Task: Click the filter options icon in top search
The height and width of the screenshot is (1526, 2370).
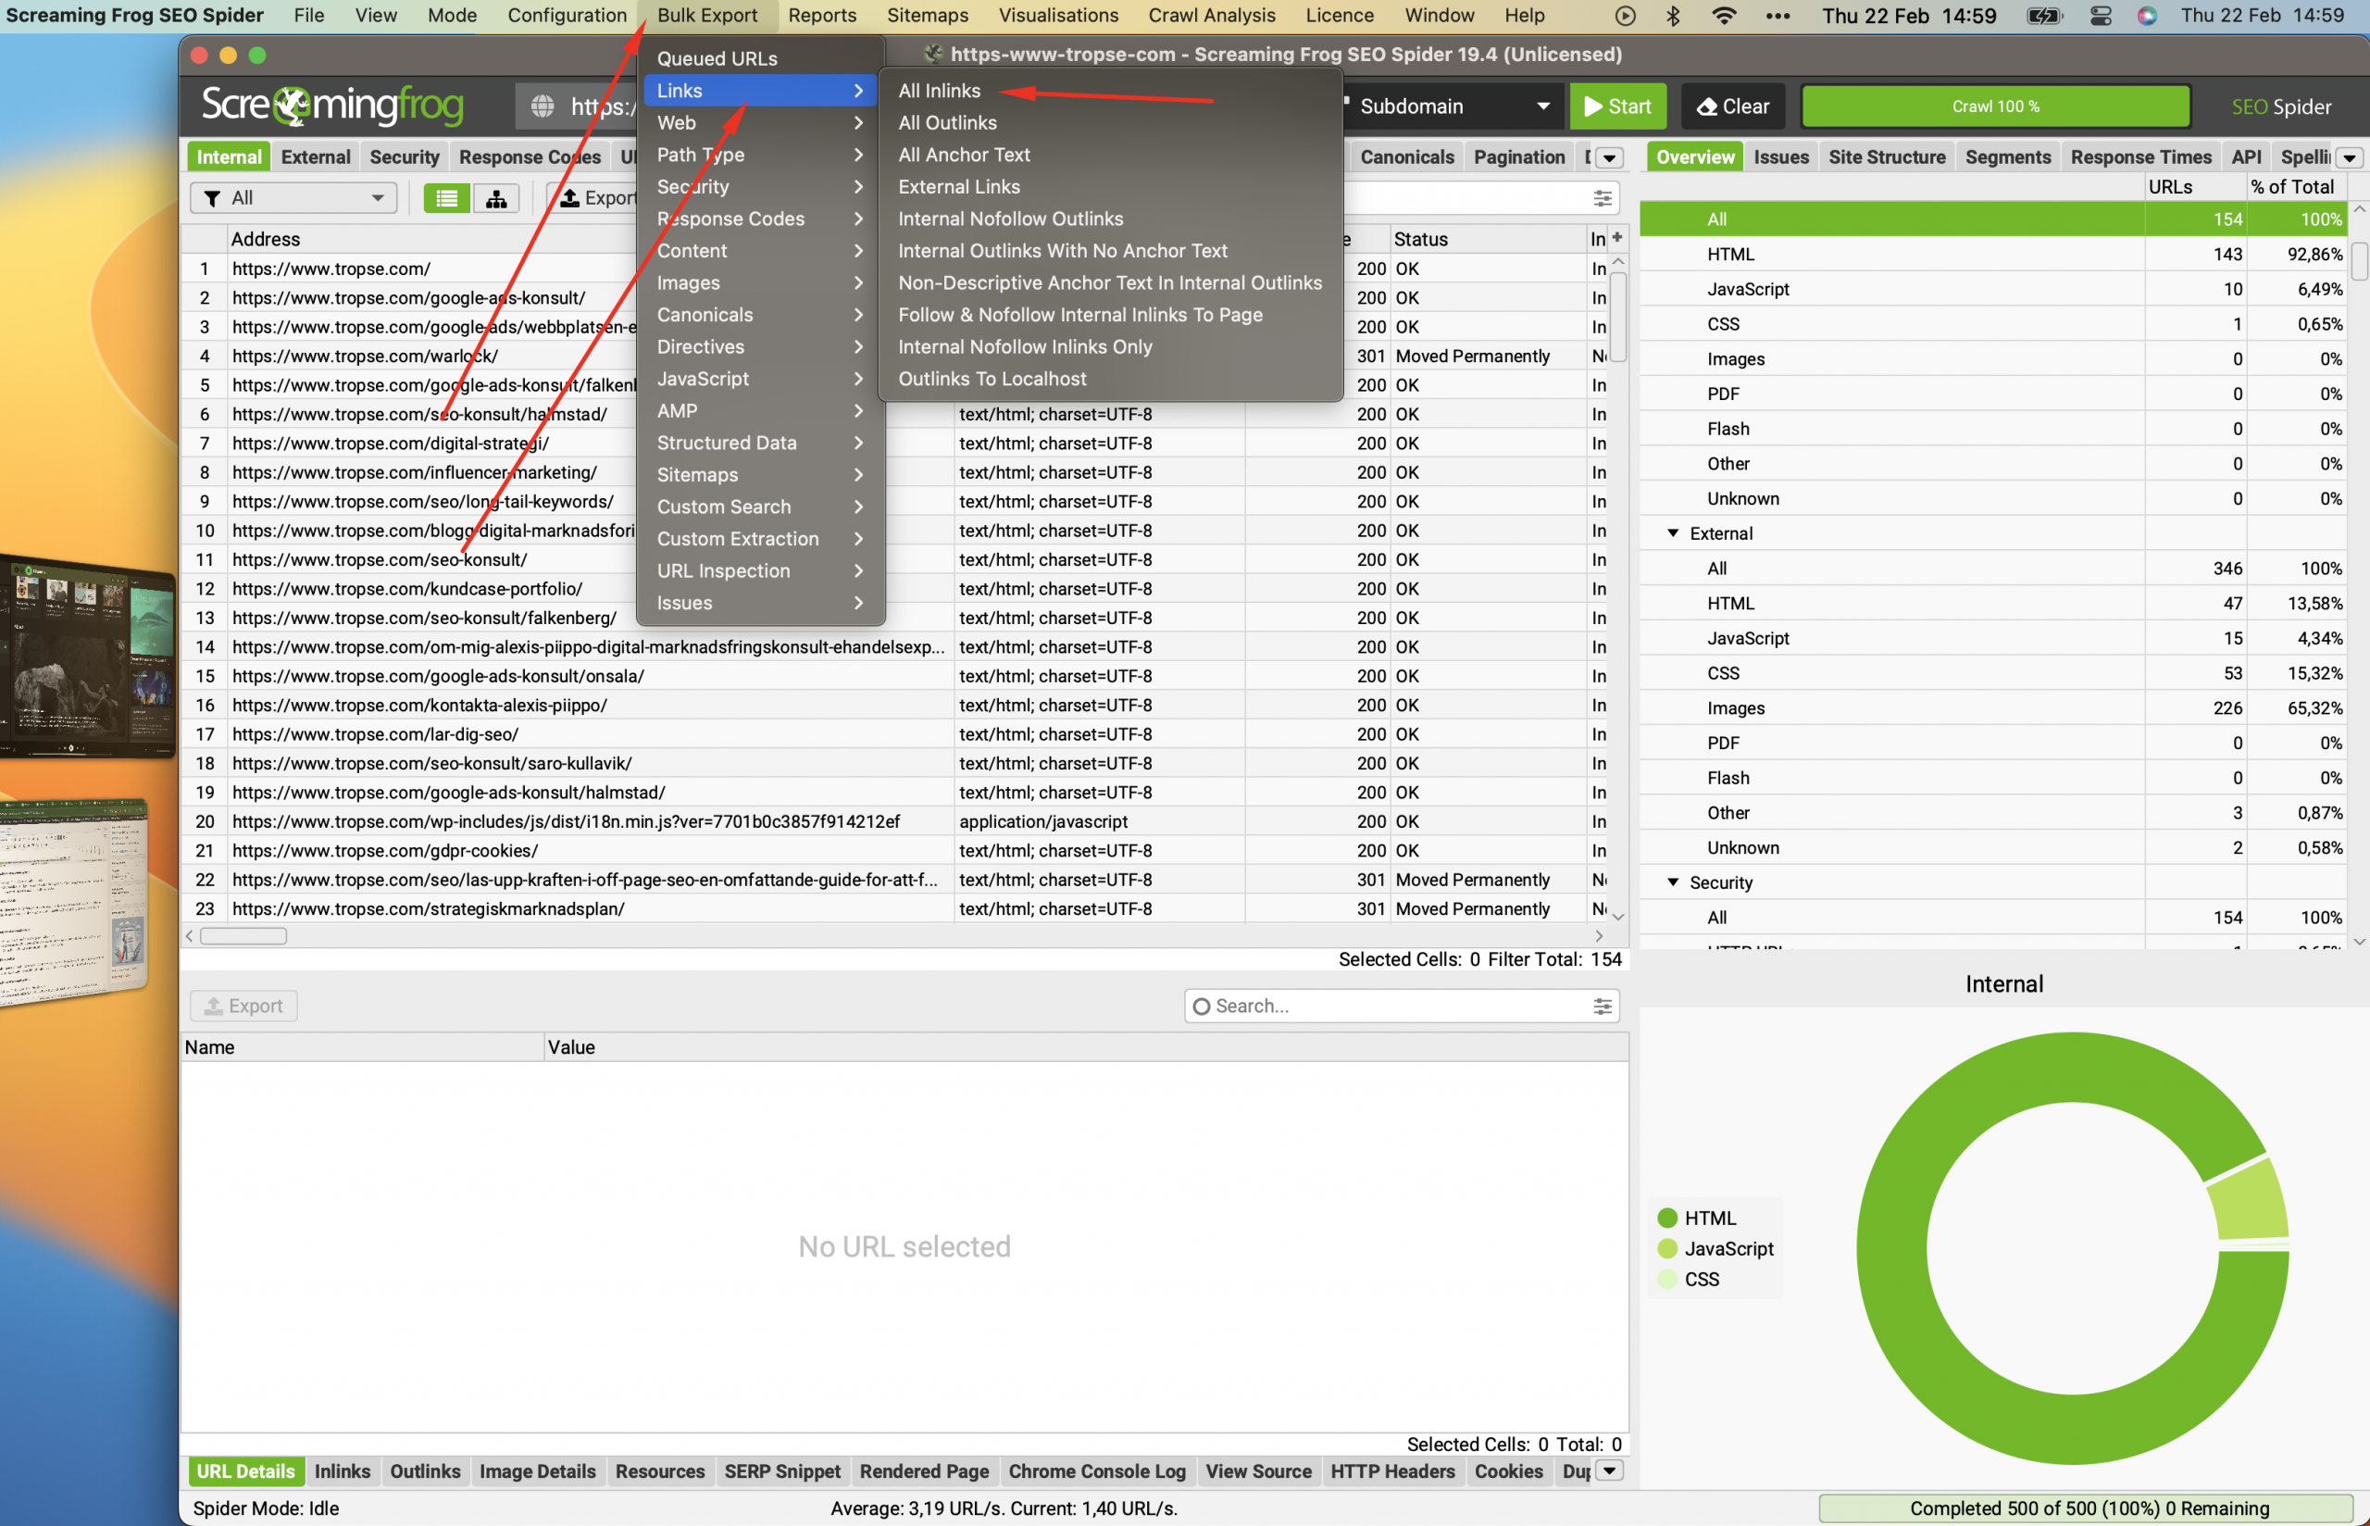Action: [1602, 198]
